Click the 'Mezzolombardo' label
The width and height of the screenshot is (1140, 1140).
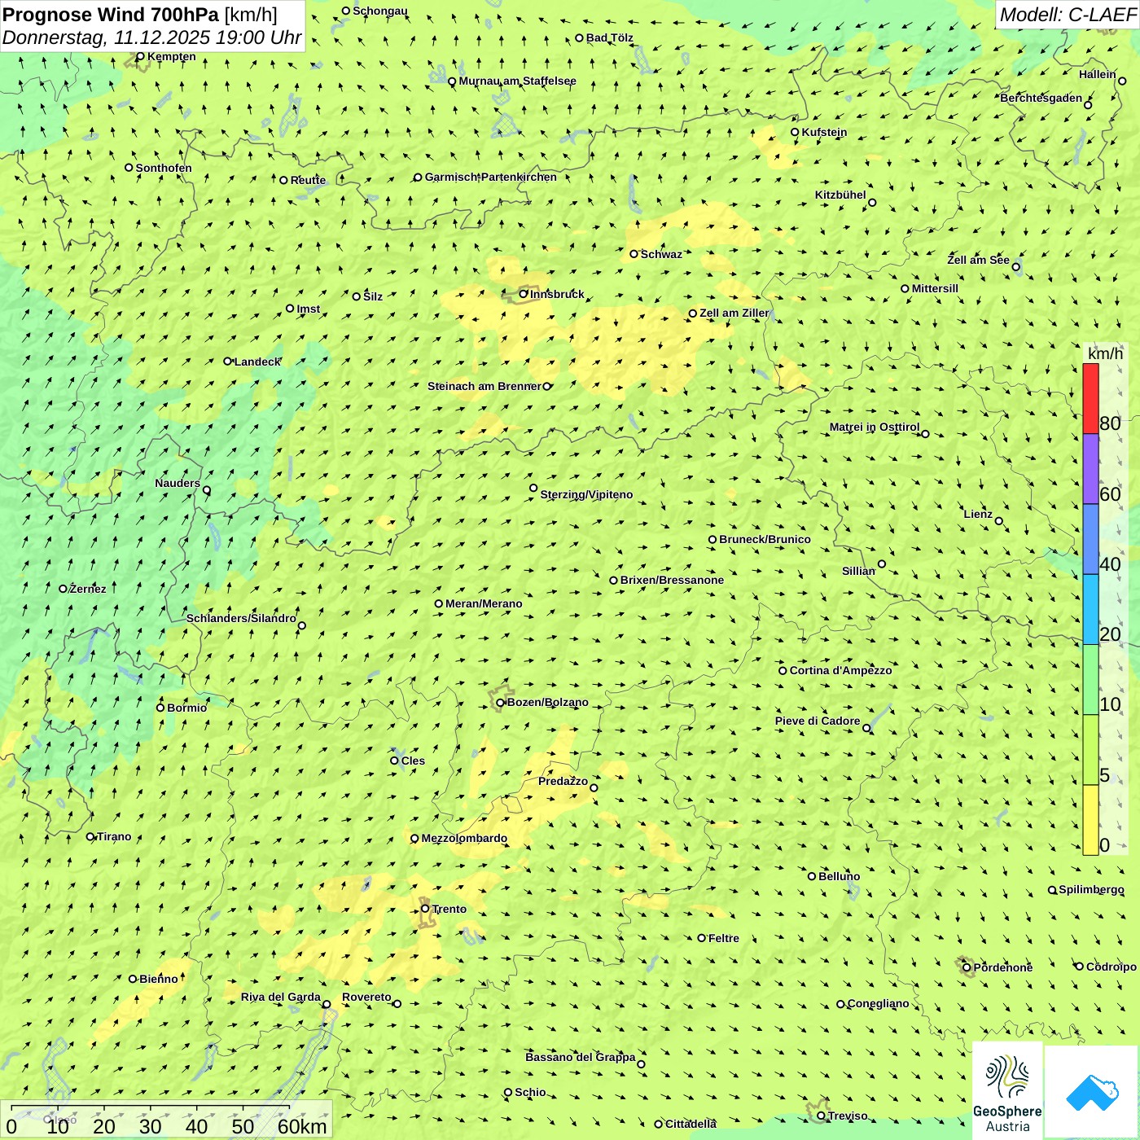464,838
